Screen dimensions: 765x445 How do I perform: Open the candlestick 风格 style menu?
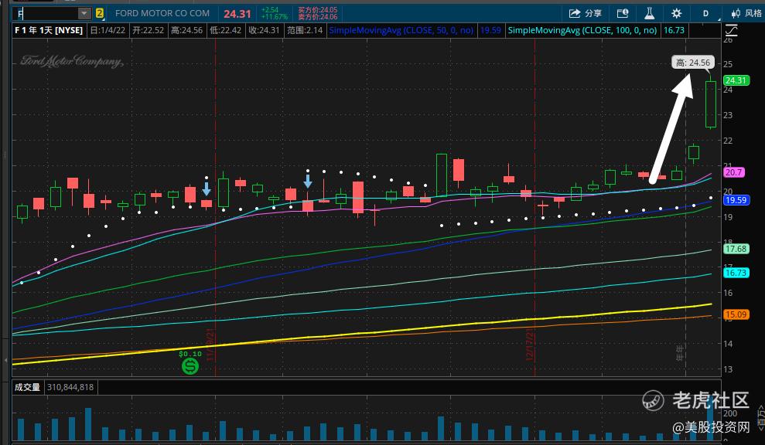point(746,13)
